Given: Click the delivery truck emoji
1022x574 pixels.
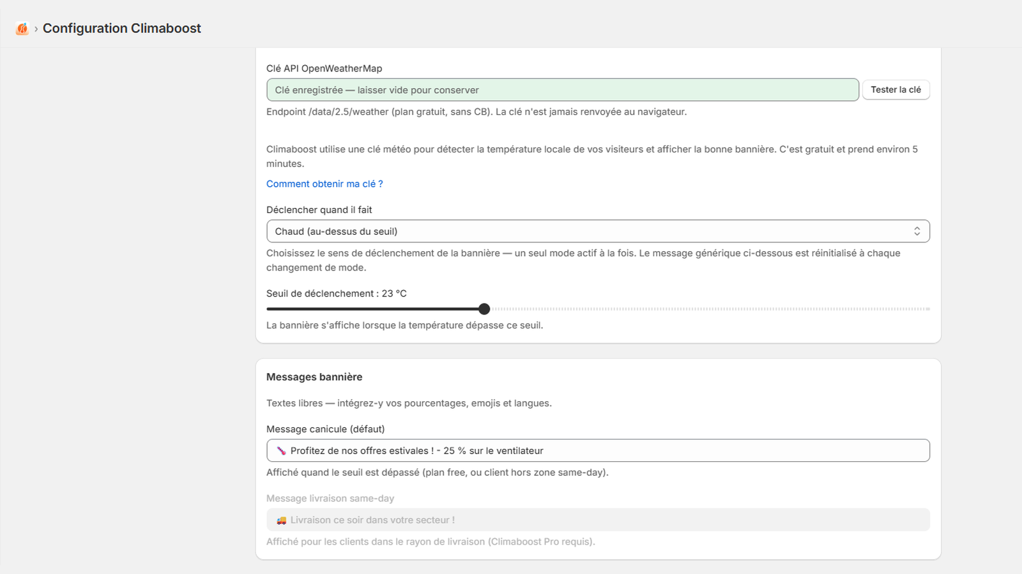Looking at the screenshot, I should [281, 520].
